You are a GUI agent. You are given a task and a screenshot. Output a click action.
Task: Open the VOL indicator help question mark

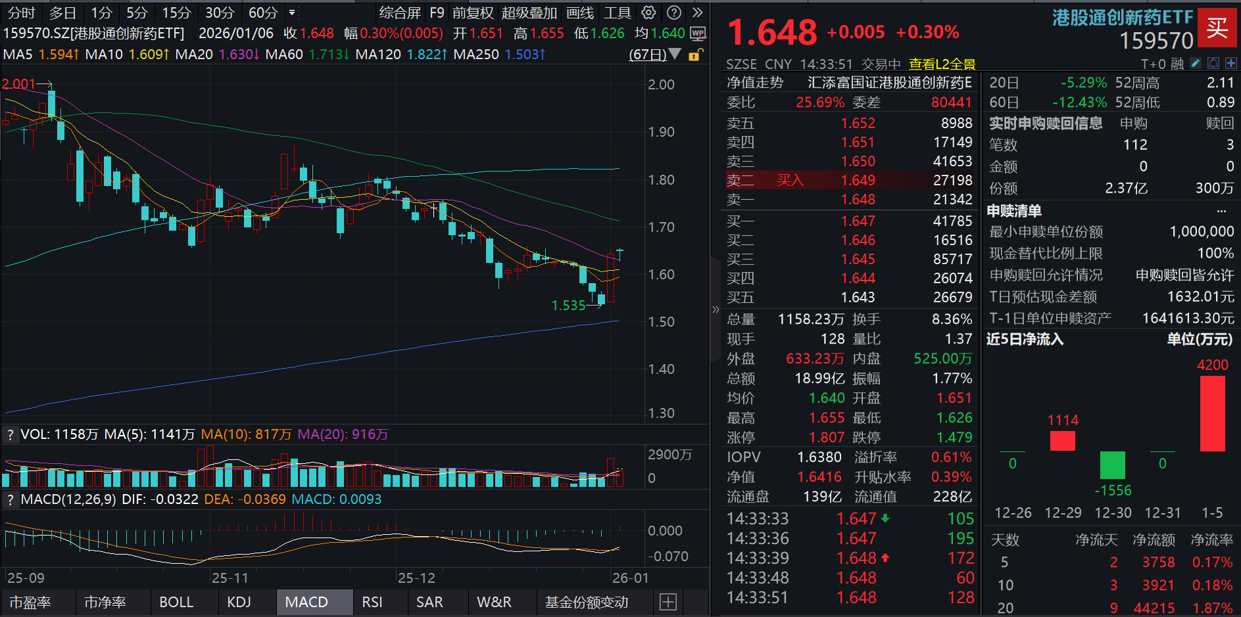[10, 434]
